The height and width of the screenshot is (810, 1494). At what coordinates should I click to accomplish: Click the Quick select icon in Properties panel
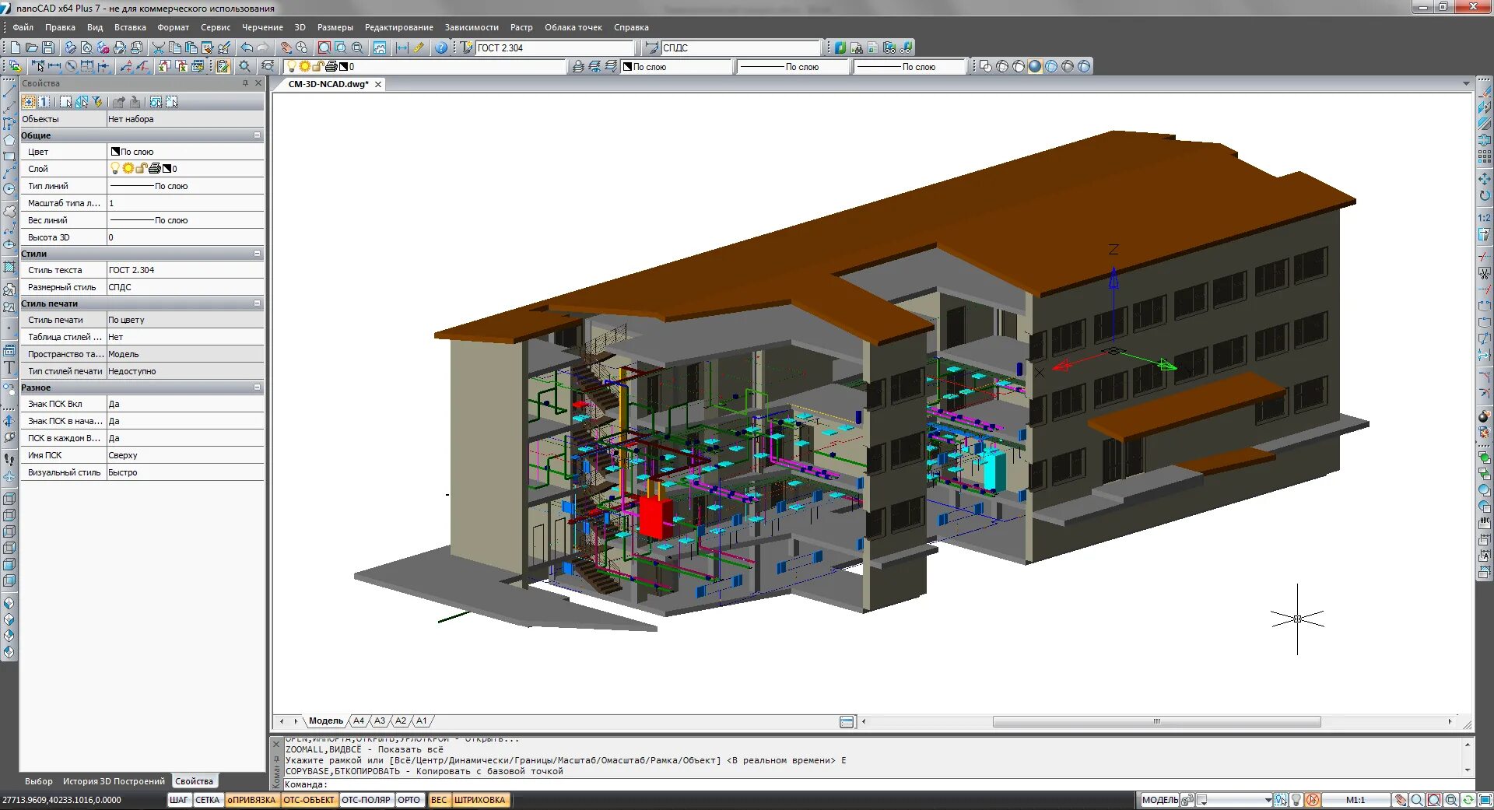pos(97,102)
